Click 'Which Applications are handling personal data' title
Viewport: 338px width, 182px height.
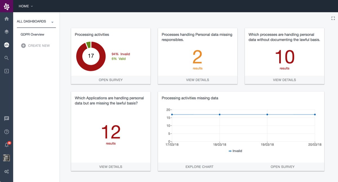[109, 101]
